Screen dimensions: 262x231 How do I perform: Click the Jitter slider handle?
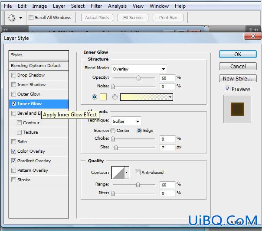click(113, 193)
